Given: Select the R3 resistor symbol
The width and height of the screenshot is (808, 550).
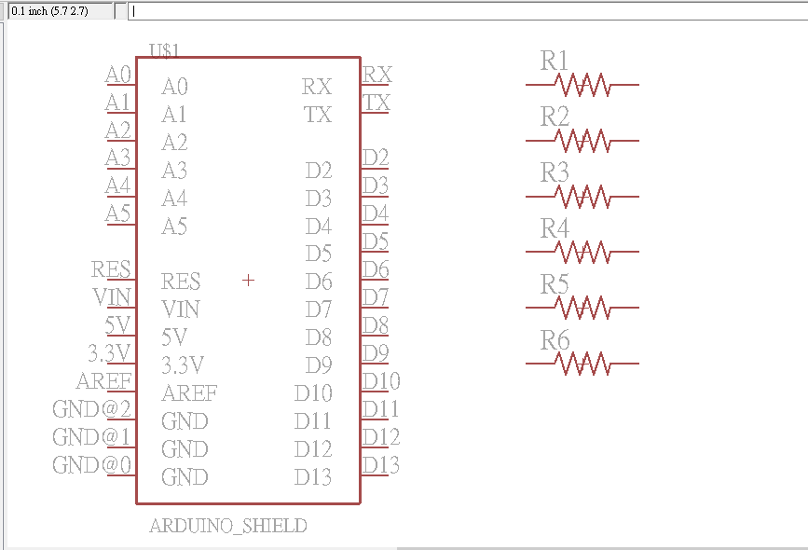Looking at the screenshot, I should click(582, 197).
